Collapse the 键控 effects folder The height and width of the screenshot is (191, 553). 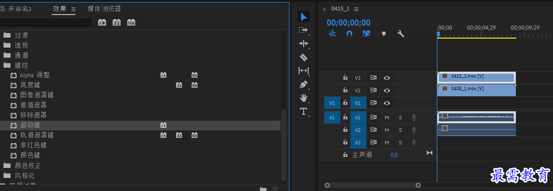pos(7,65)
